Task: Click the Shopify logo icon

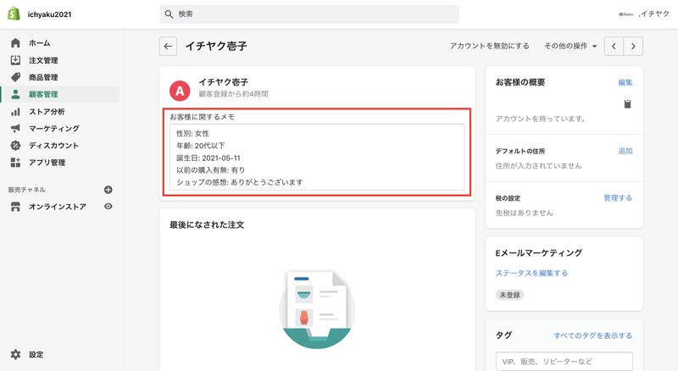Action: (x=14, y=14)
